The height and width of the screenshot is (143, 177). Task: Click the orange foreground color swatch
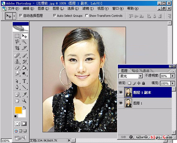click(18, 110)
